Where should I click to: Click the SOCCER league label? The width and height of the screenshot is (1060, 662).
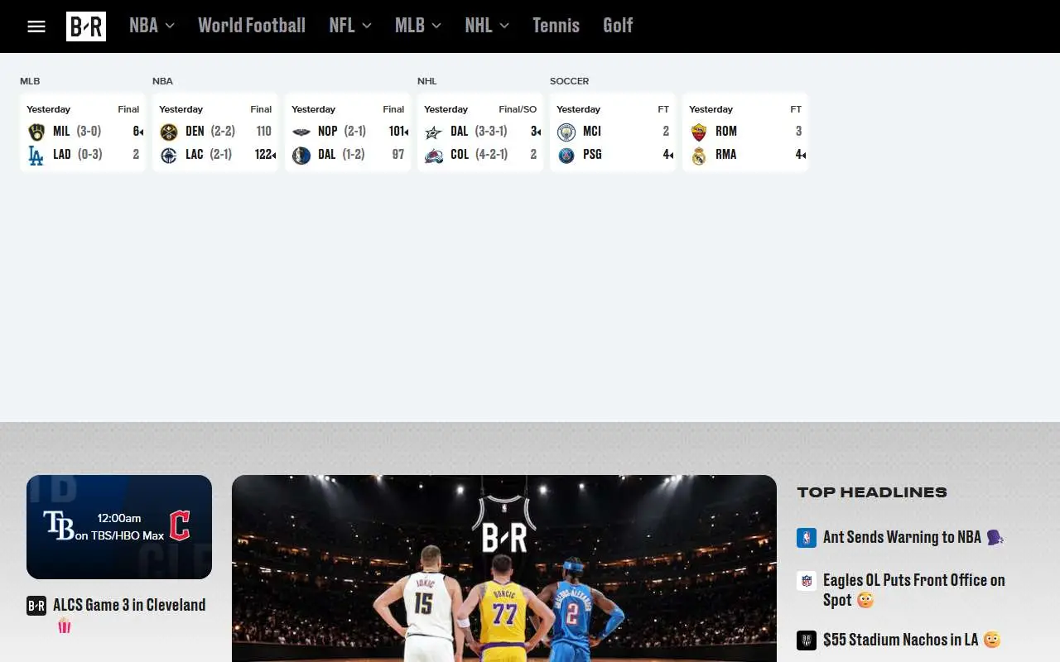[570, 81]
